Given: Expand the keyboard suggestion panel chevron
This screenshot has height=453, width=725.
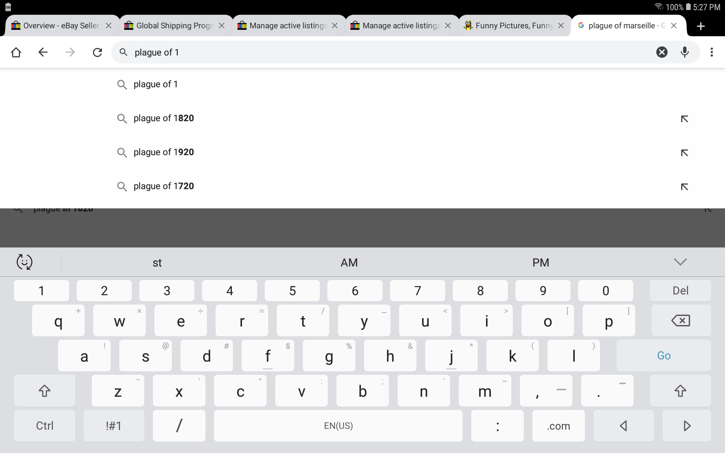Looking at the screenshot, I should point(680,262).
